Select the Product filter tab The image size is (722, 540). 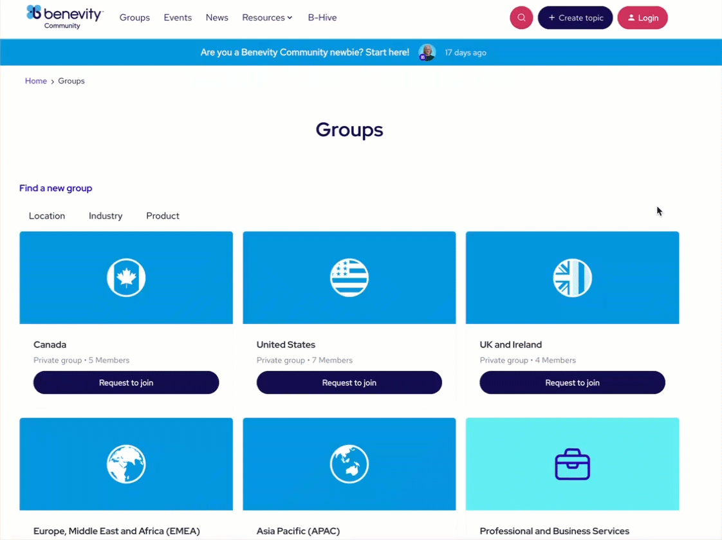tap(163, 216)
